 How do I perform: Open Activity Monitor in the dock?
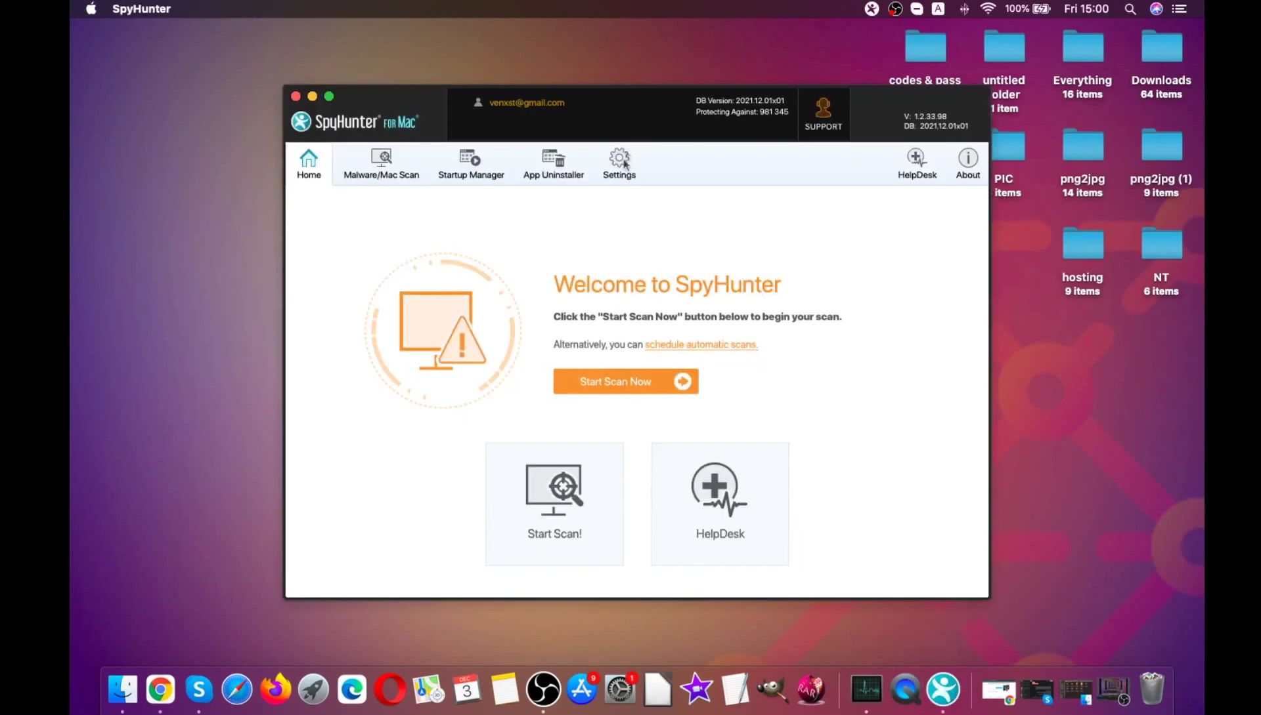point(866,689)
